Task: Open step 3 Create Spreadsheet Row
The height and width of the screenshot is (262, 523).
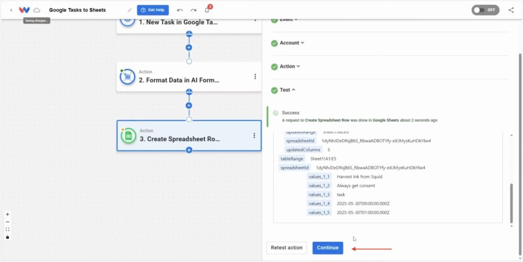Action: coord(189,136)
